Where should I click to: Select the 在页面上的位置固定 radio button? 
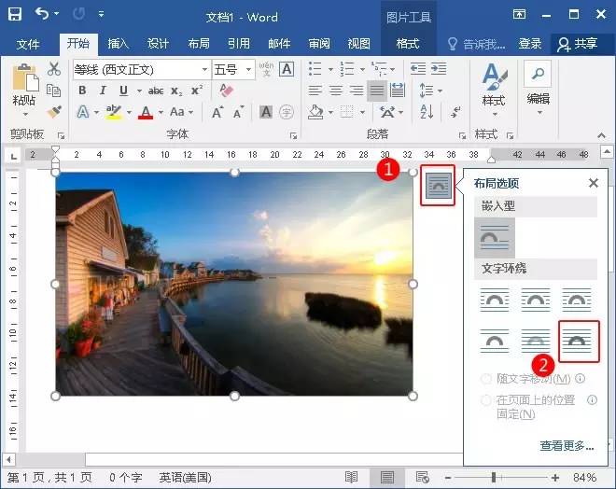point(485,400)
